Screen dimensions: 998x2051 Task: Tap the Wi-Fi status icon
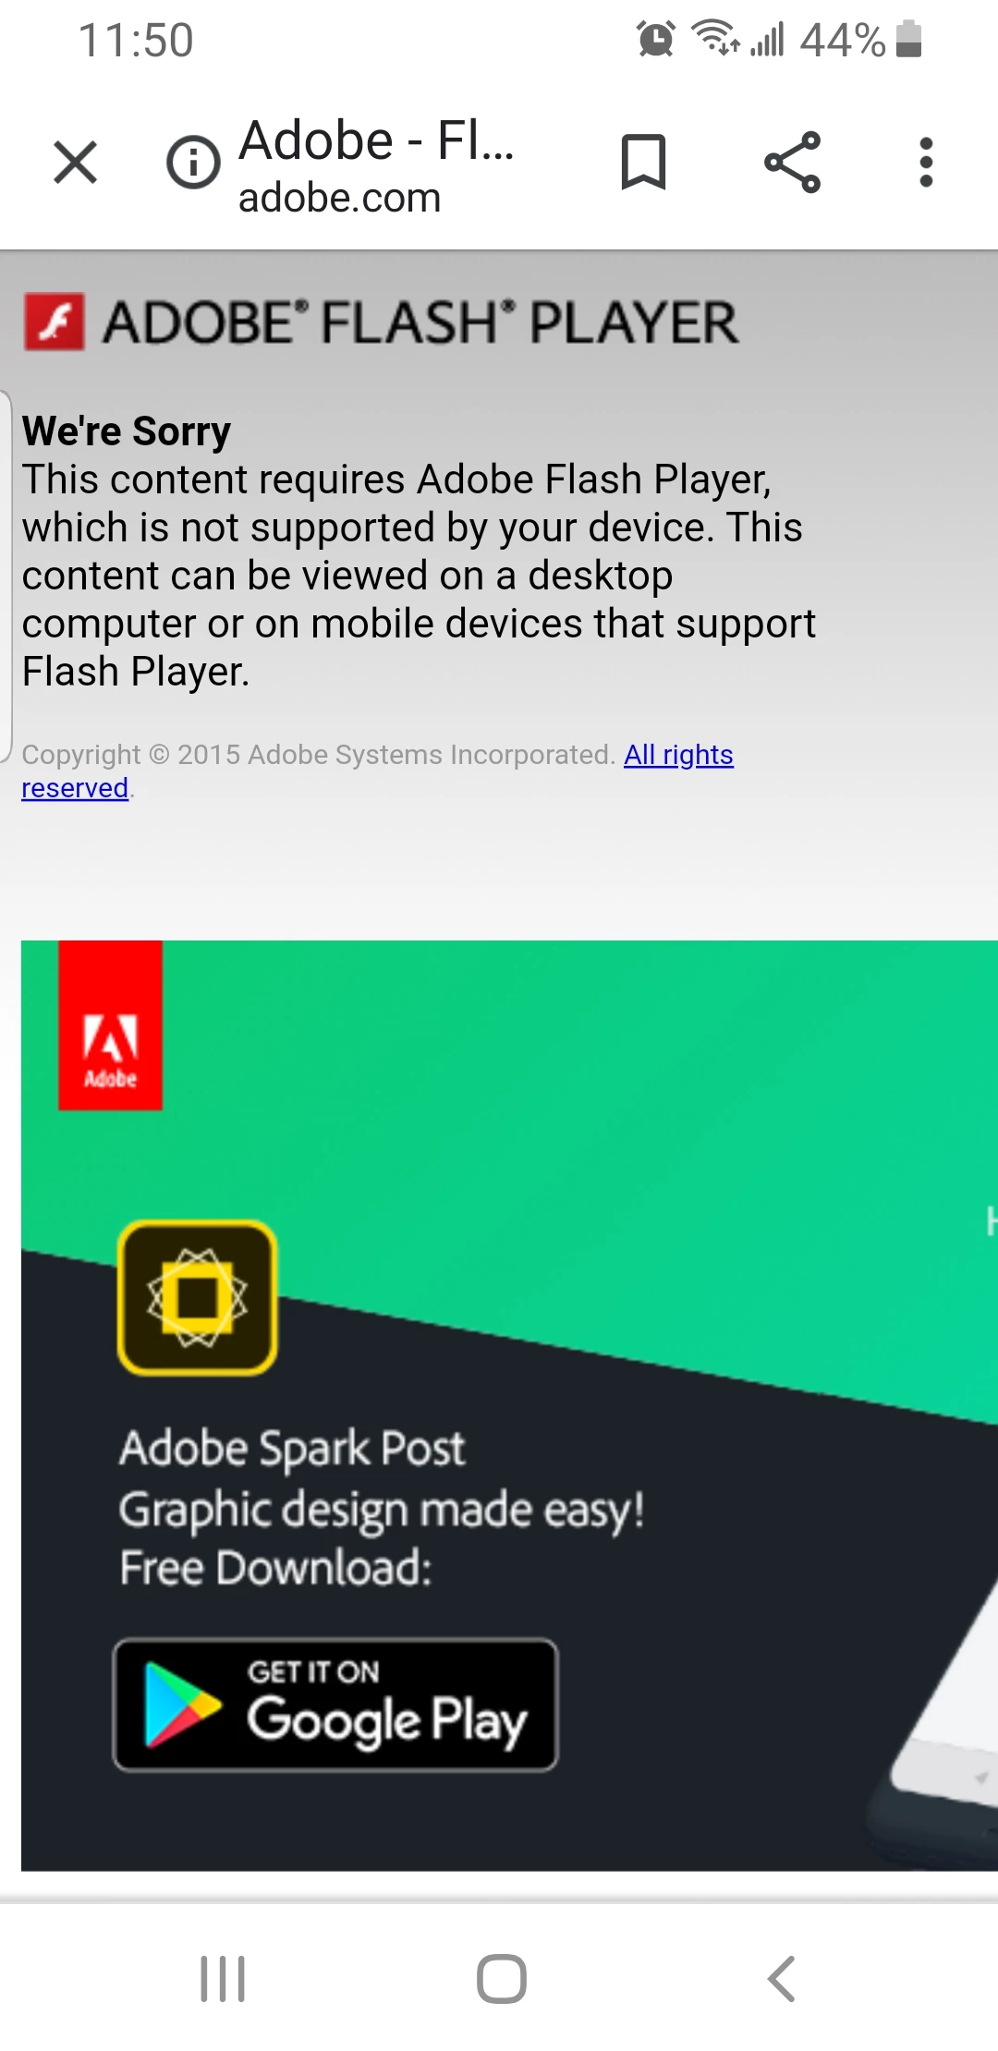coord(715,39)
